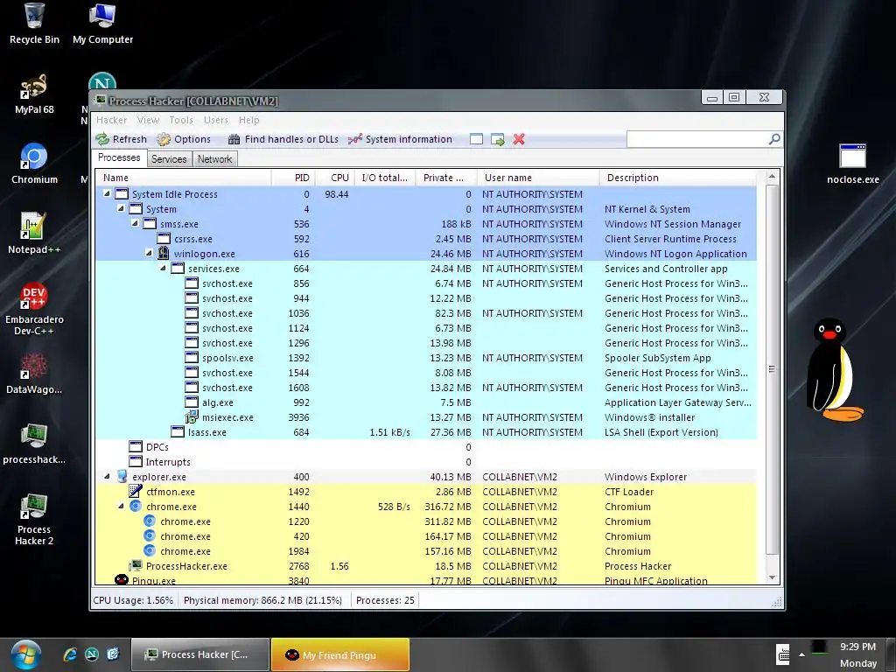Switch to the Network tab
Screen dimensions: 896x672
point(215,159)
